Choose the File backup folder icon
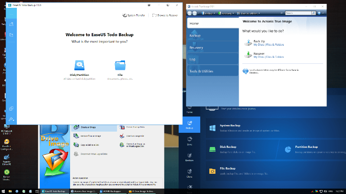 pos(119,66)
